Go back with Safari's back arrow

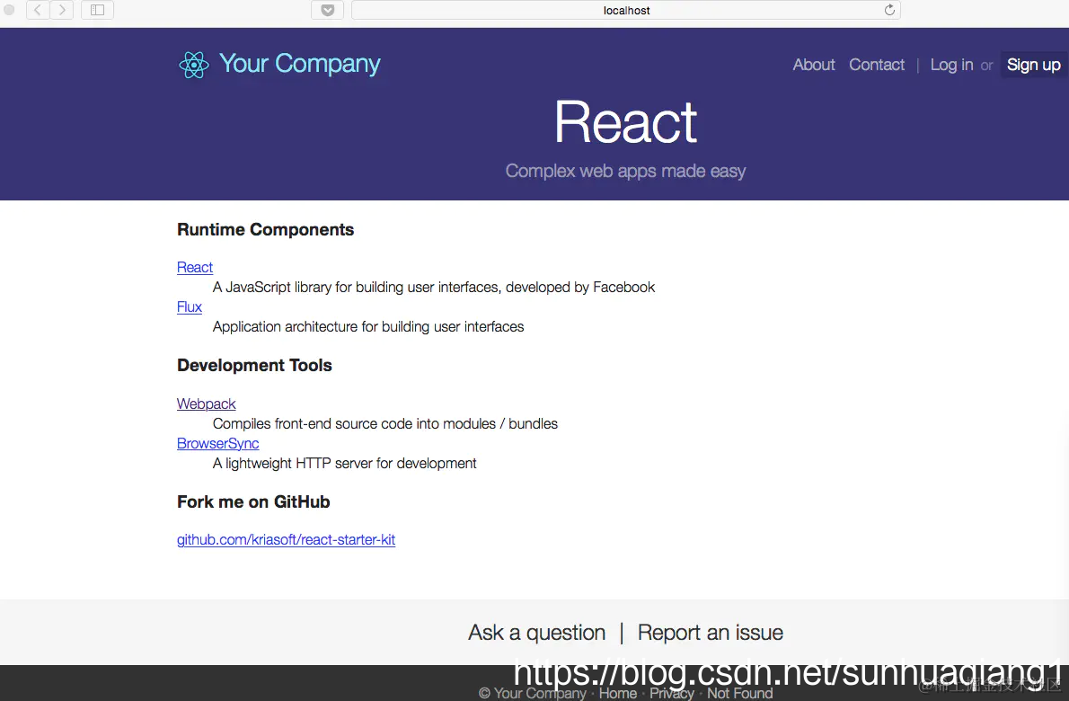coord(38,10)
